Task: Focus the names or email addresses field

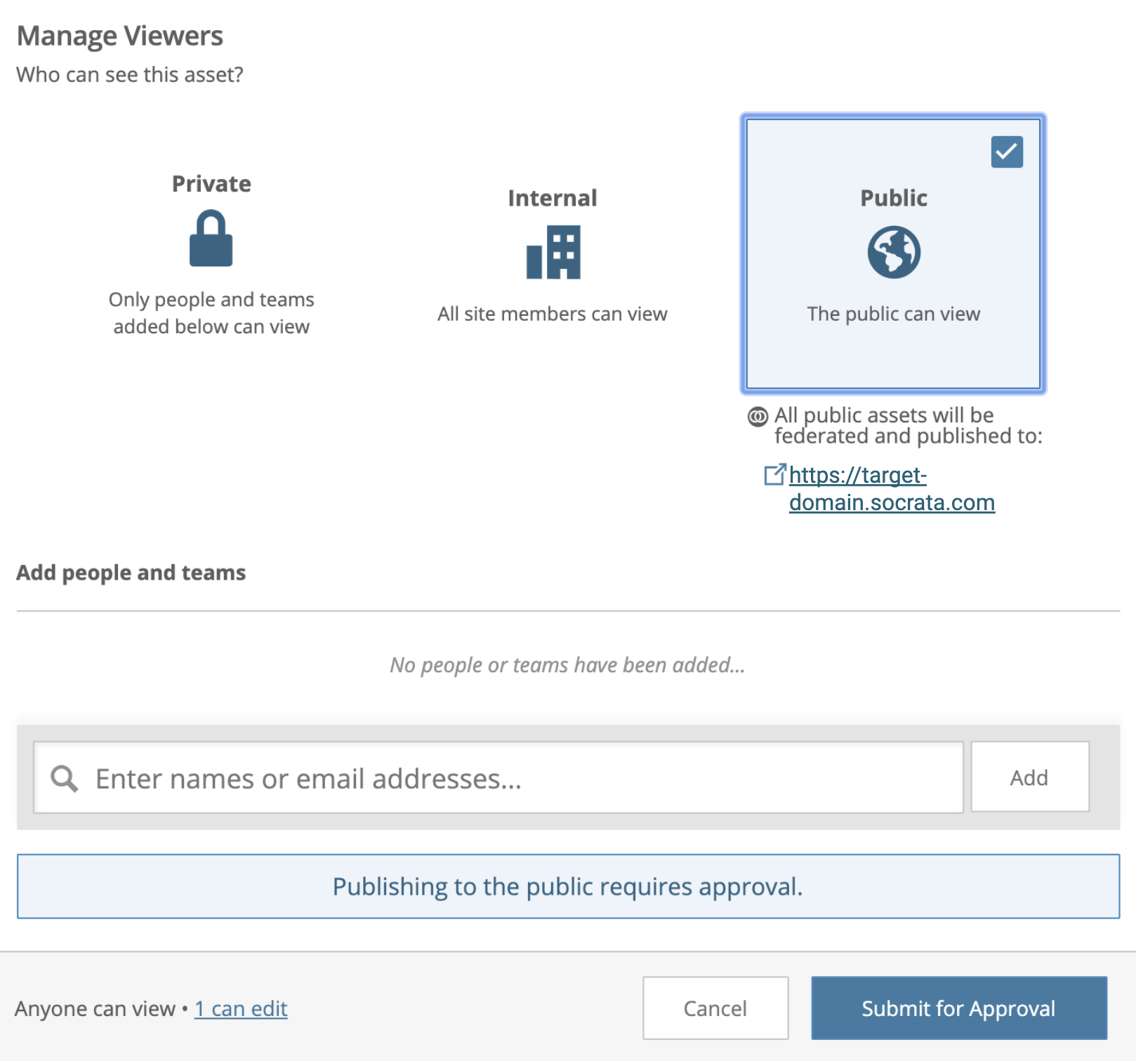Action: (x=498, y=778)
